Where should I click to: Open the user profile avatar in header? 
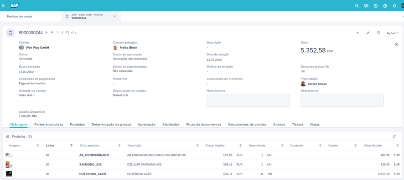(403, 5)
